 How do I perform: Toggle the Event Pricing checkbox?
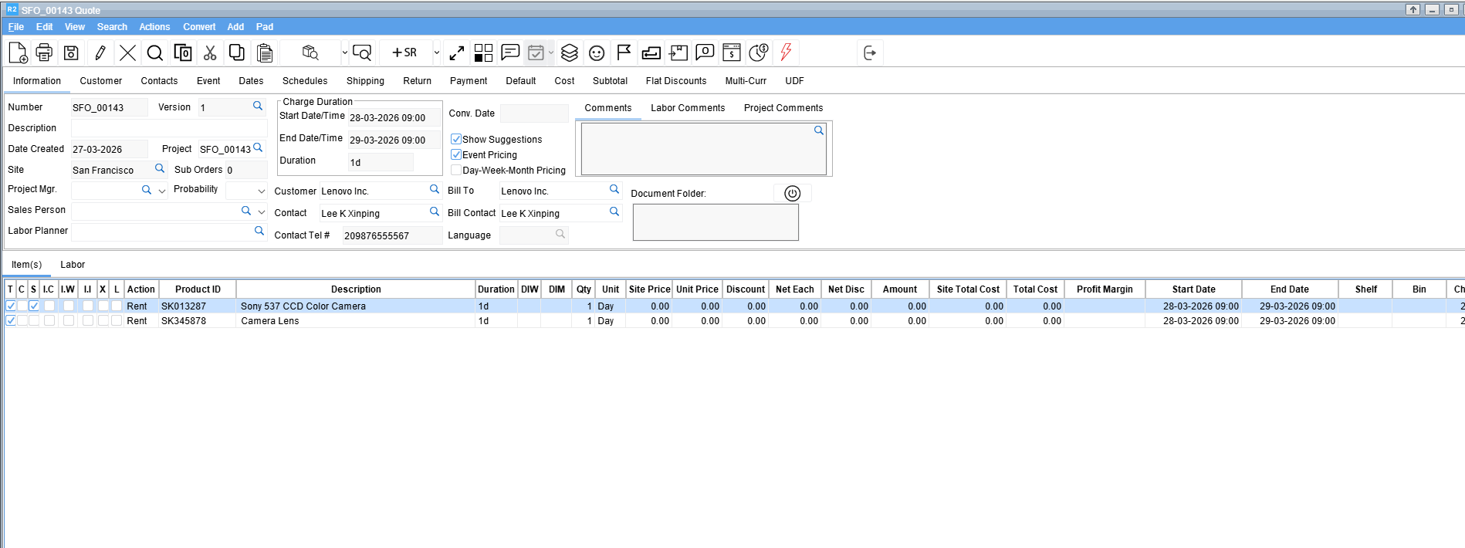pyautogui.click(x=456, y=155)
